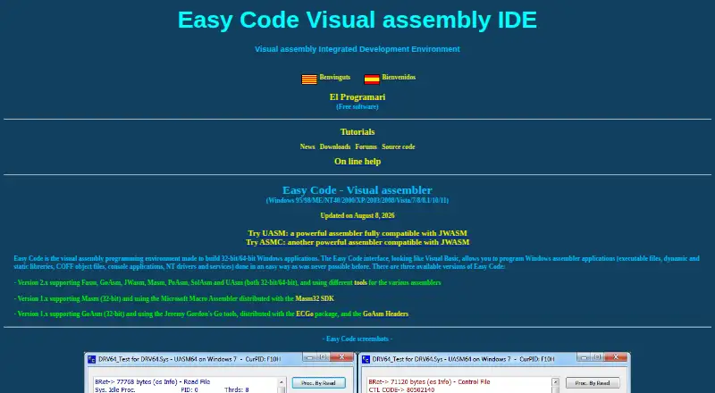This screenshot has width=715, height=393.
Task: Click the Catalan flag icon
Action: [x=309, y=79]
